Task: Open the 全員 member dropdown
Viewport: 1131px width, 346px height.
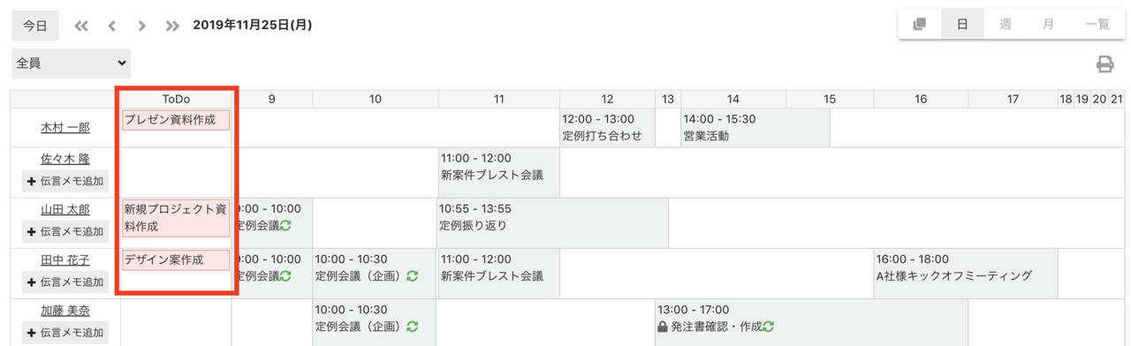Action: pos(71,64)
